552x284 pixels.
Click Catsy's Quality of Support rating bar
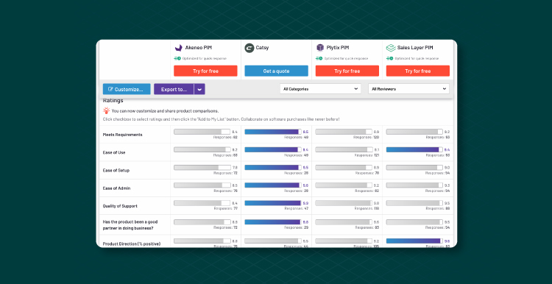point(273,203)
